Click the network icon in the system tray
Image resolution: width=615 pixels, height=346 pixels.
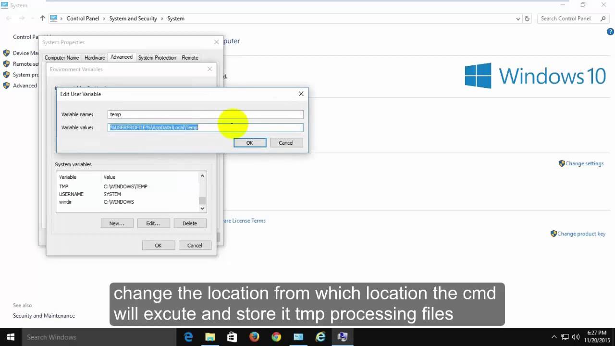click(565, 337)
